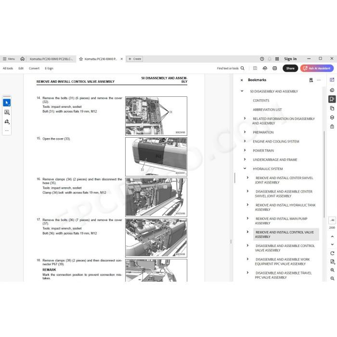Expand REMOVE AND INSTALL CENTER SWIVEL bookmark
Viewport: 337px width, 337px height.
[x=247, y=178]
